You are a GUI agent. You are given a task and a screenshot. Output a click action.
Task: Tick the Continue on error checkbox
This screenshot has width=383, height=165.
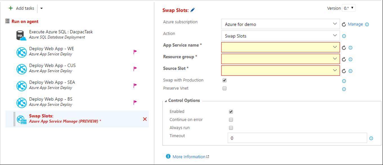click(231, 120)
